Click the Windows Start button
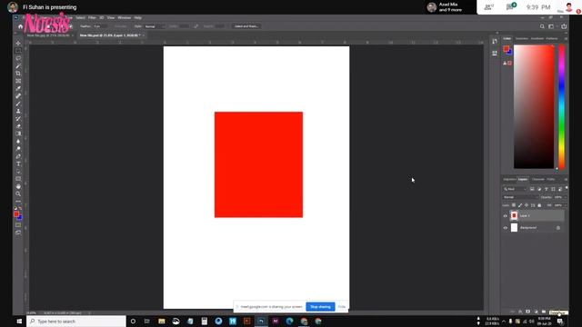 coord(19,322)
